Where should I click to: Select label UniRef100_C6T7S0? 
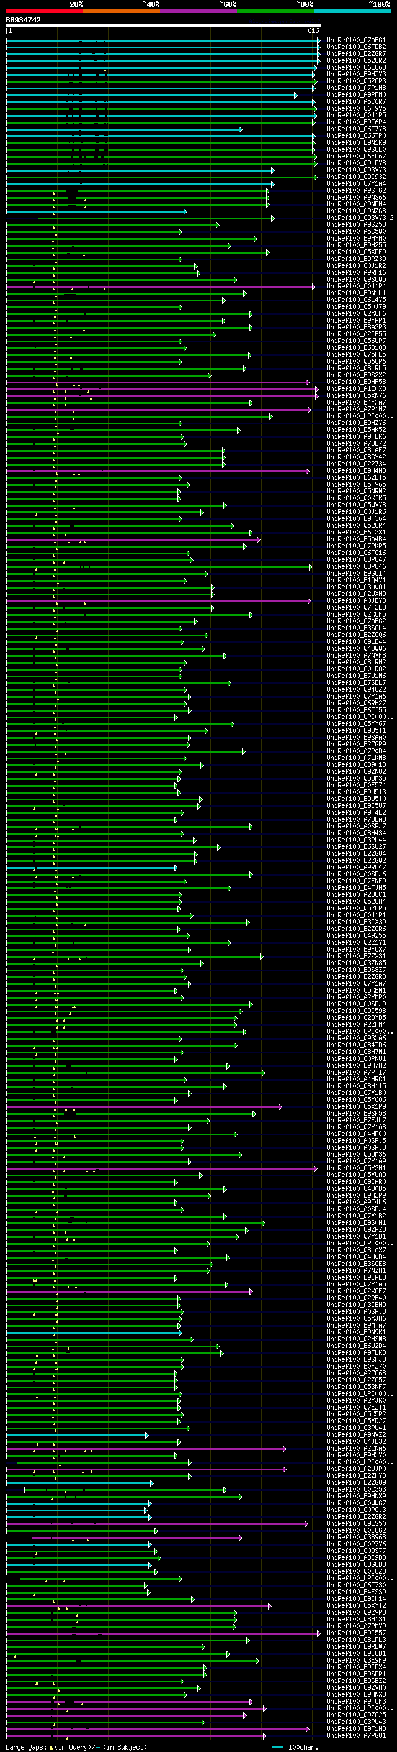(x=355, y=1585)
